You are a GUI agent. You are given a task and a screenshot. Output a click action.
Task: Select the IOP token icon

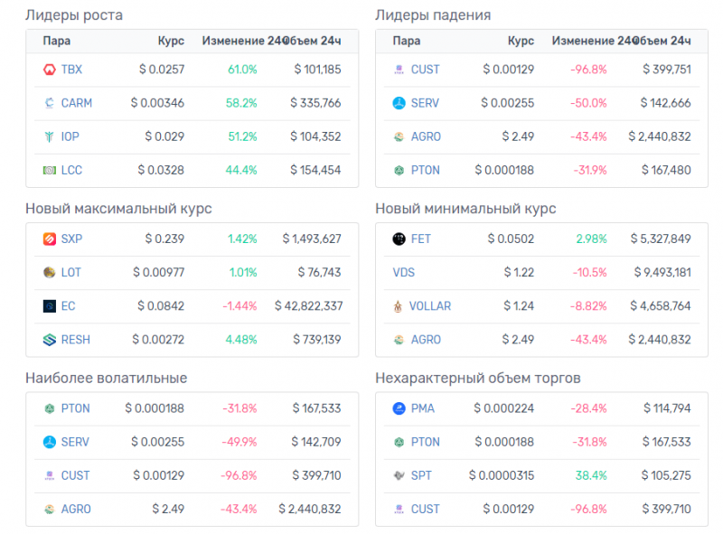click(48, 136)
